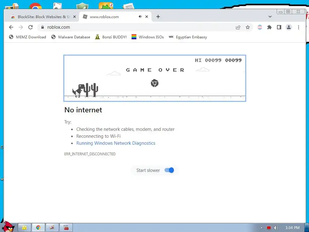Open Malware Database bookmark
Screen dimensions: 309x232
point(71,37)
